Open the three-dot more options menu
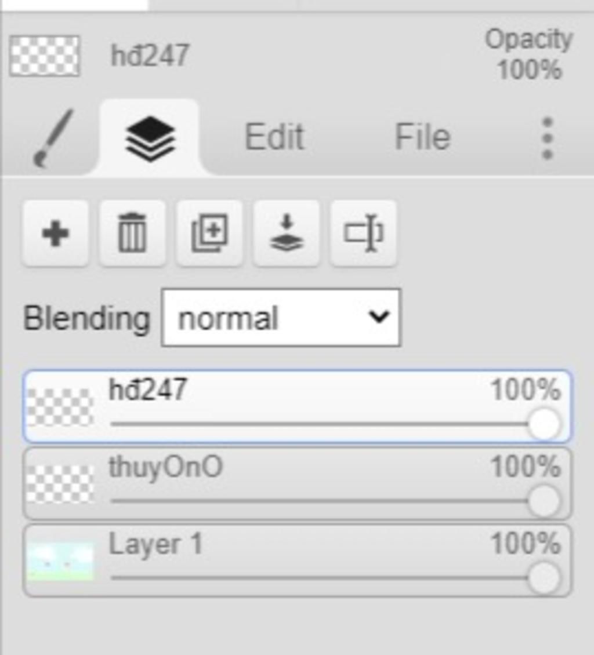The height and width of the screenshot is (655, 594). click(547, 139)
